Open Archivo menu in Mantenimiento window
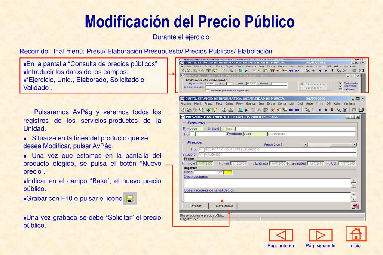Screen dimensions: 383x255 coord(186,103)
